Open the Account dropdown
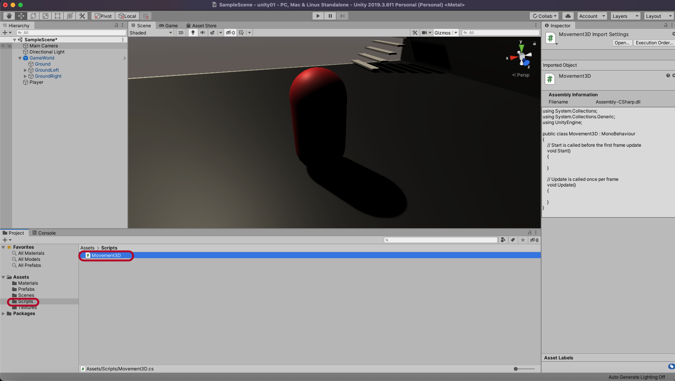675x381 pixels. [592, 16]
